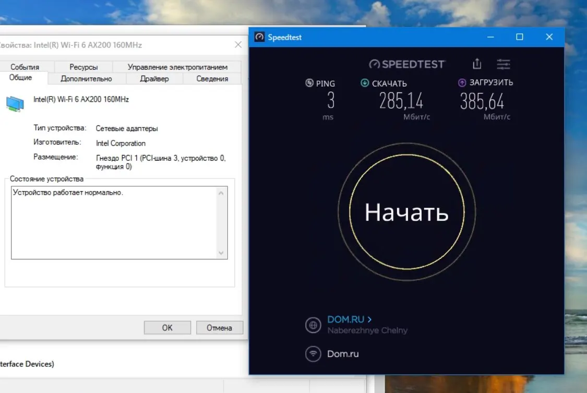Start the test with Начать button
Image resolution: width=587 pixels, height=393 pixels.
406,212
